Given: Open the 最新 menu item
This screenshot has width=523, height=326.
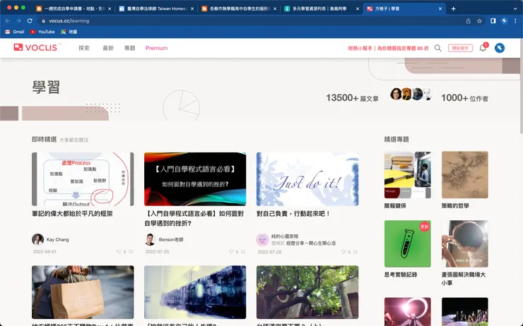Looking at the screenshot, I should (108, 48).
